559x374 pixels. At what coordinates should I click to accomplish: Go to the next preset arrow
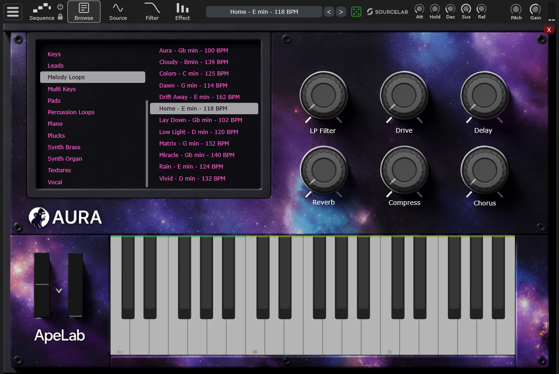[341, 12]
